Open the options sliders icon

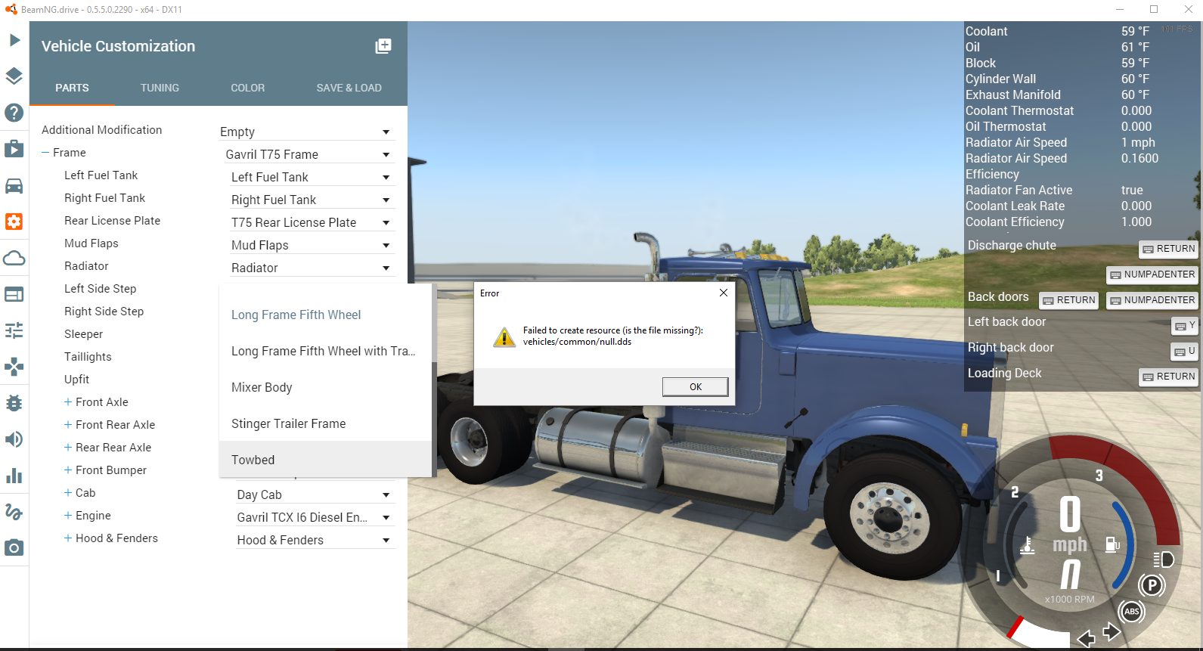click(x=14, y=330)
